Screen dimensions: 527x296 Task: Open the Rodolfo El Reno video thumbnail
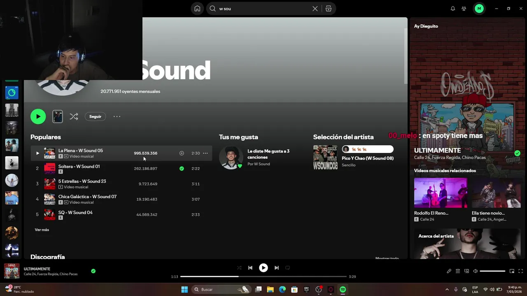441,193
